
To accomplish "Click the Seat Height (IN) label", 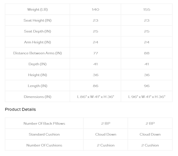I will point(37,20).
